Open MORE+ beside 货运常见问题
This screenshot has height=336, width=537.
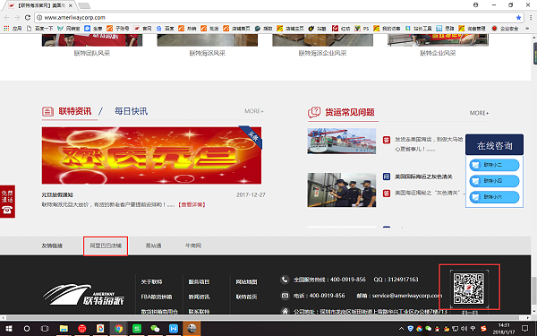pyautogui.click(x=479, y=113)
